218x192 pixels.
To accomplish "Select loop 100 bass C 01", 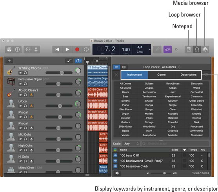I will click(x=160, y=155).
